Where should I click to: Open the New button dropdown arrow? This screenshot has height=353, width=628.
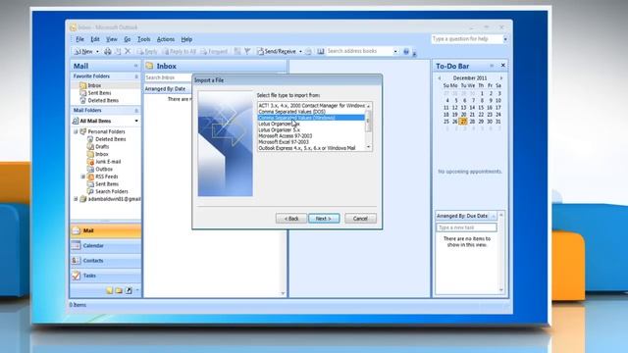click(97, 51)
